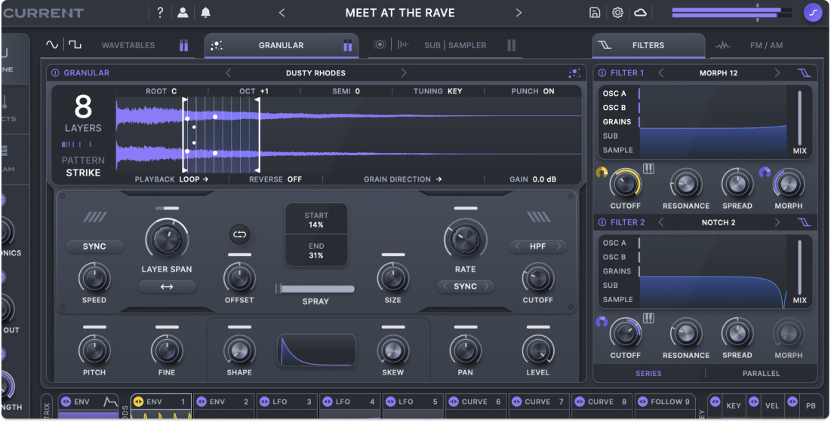Go to next preset after Meet At The Rave
The height and width of the screenshot is (422, 831).
point(519,13)
